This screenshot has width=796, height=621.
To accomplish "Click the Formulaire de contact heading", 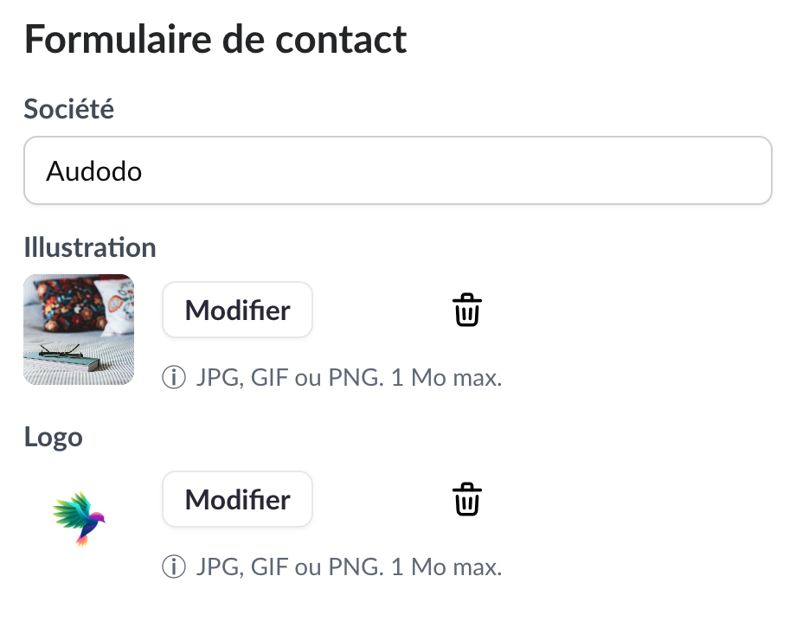I will click(215, 41).
